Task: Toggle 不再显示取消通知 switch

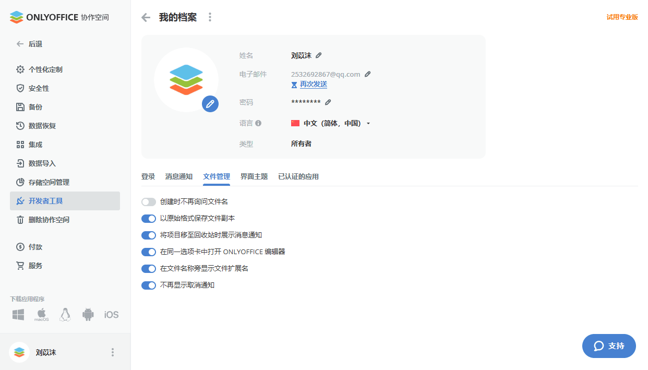Action: point(149,285)
